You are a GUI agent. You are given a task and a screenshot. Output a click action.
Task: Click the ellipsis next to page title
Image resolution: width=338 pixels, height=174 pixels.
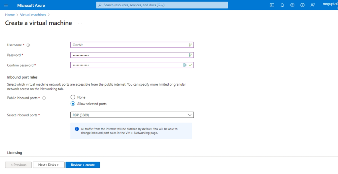(x=80, y=23)
